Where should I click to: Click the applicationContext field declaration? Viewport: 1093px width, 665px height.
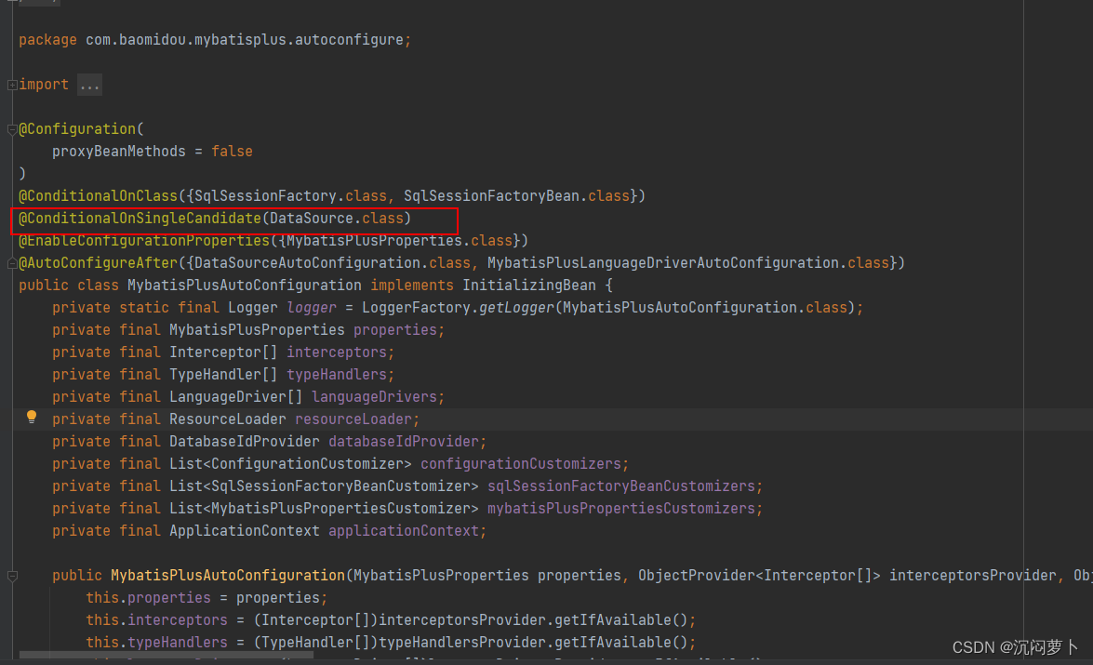(405, 530)
